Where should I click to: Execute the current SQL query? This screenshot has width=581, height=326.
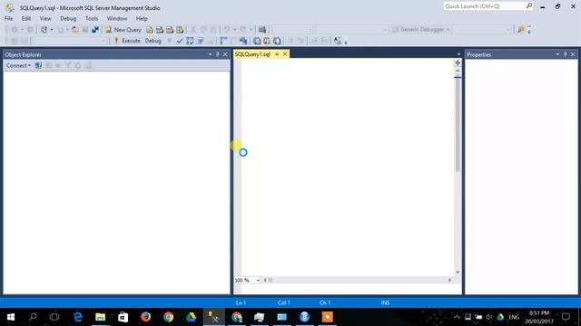pyautogui.click(x=127, y=41)
